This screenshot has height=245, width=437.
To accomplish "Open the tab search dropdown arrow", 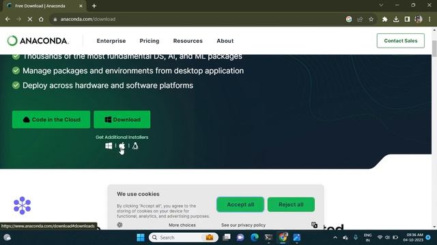I will click(381, 5).
